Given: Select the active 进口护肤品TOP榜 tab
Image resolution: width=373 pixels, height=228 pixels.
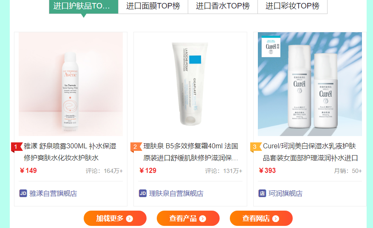Looking at the screenshot, I should (x=84, y=6).
